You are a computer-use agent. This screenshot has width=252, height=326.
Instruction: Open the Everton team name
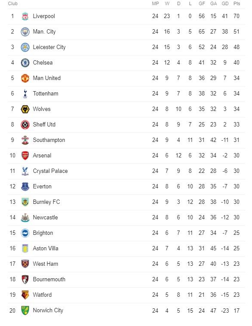point(42,187)
